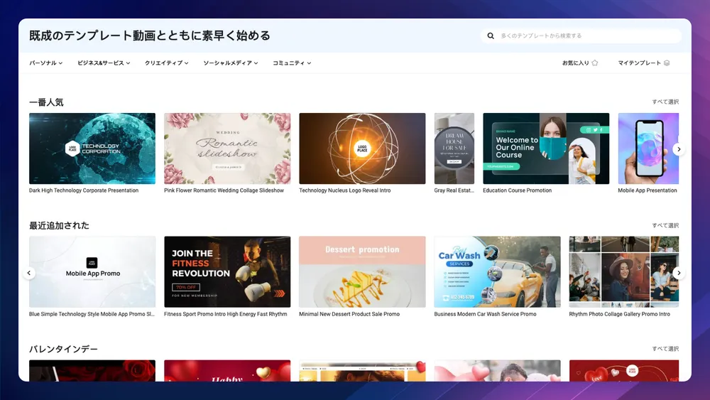Expand the パーソナル category dropdown
The width and height of the screenshot is (710, 400).
coord(46,63)
